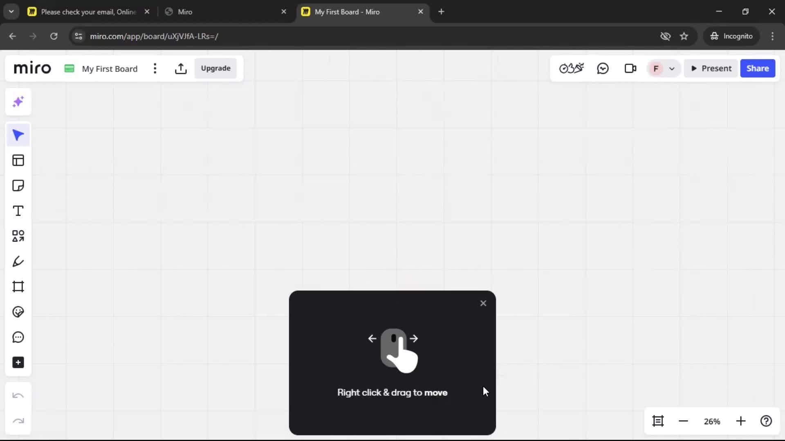The width and height of the screenshot is (785, 441).
Task: Click the third-party cookies blocked eye icon
Action: pyautogui.click(x=665, y=36)
